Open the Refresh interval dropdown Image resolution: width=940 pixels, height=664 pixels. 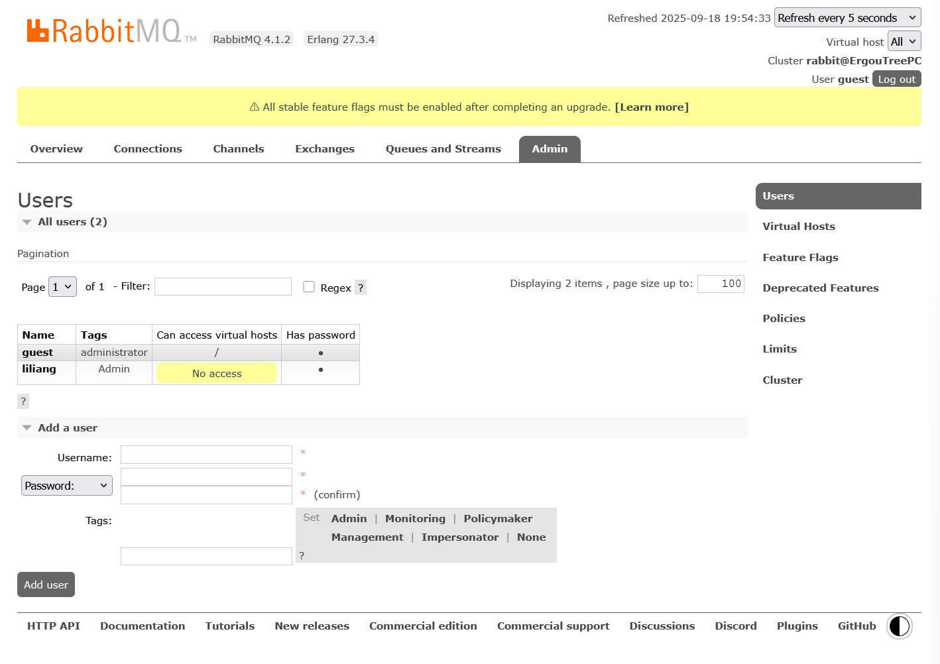[847, 18]
